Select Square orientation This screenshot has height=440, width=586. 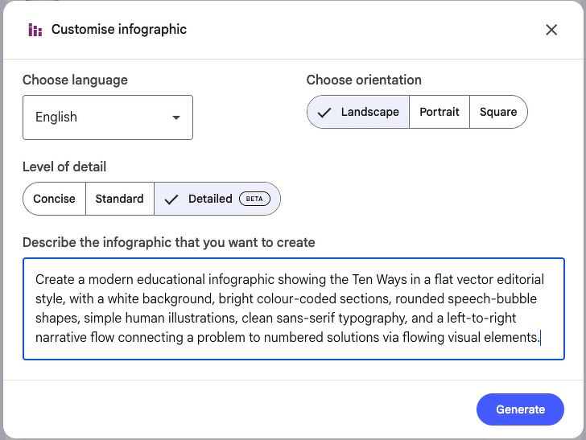(x=498, y=112)
